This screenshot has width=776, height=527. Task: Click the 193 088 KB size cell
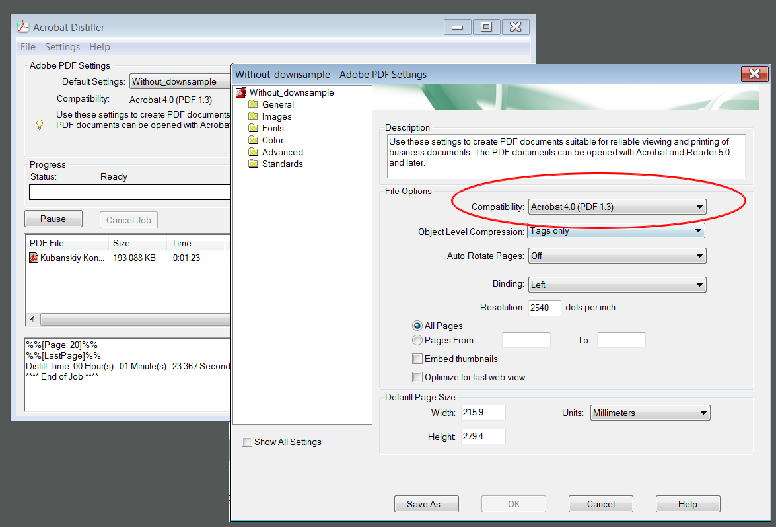134,258
